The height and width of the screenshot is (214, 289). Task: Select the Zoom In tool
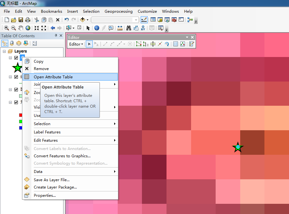pyautogui.click(x=6, y=28)
